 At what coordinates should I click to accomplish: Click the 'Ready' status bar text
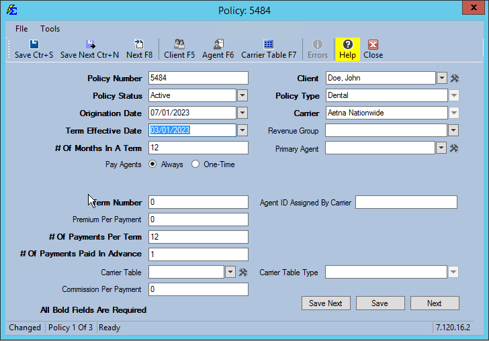(109, 328)
